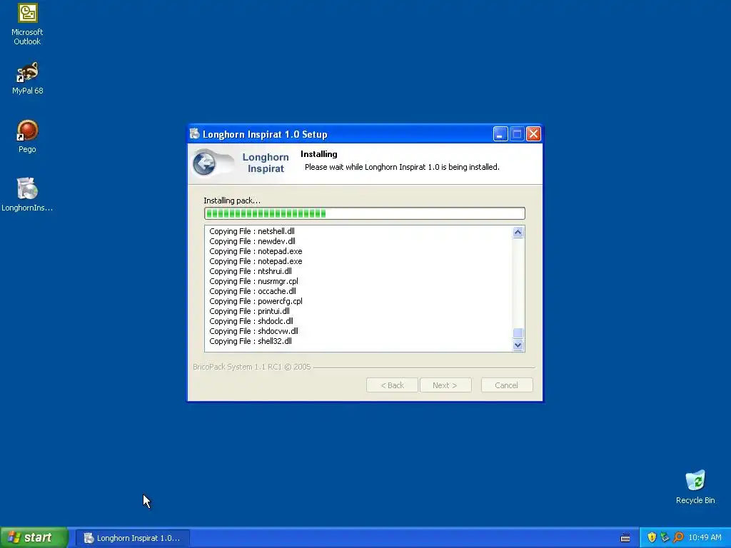The image size is (731, 548).
Task: Click the green installation progress bar
Action: click(365, 213)
